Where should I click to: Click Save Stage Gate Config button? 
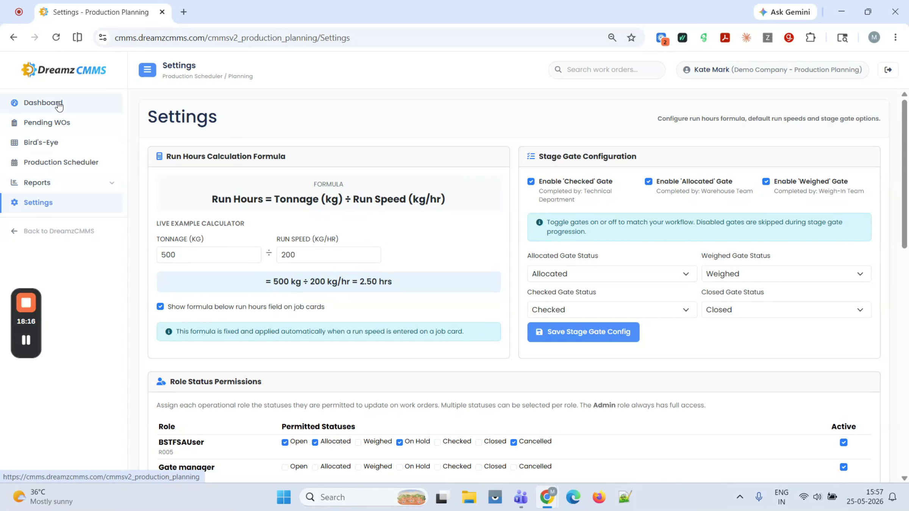[x=583, y=332]
